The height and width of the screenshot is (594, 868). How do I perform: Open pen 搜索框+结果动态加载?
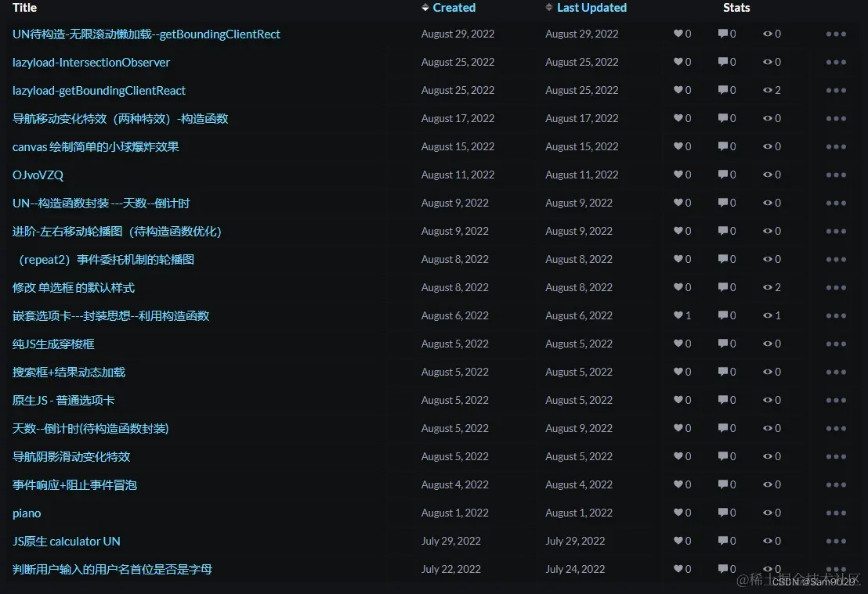pyautogui.click(x=69, y=373)
